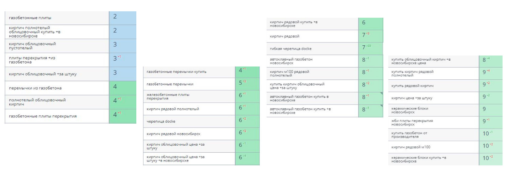This screenshot has height=169, width=509.
Task: Click the corner marker for 'автоклавный газобетон купить +в новосибирске'
Action: (381, 106)
